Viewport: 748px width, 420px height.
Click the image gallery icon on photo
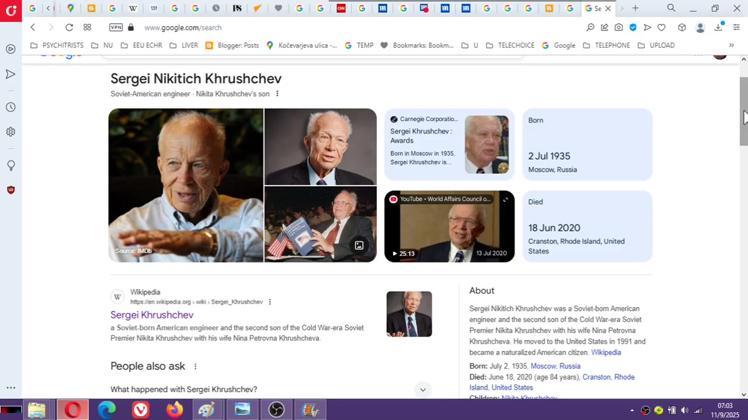pos(359,246)
